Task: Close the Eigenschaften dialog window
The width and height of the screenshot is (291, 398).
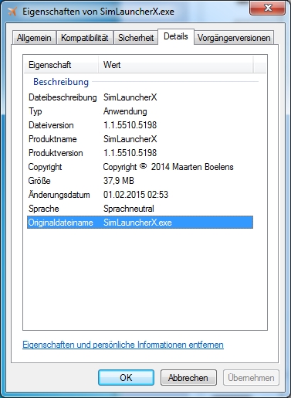Action: click(x=267, y=8)
